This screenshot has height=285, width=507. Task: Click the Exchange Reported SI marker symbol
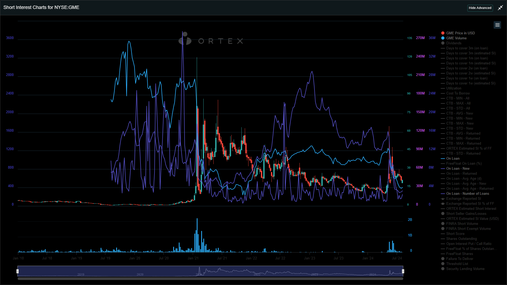point(443,199)
